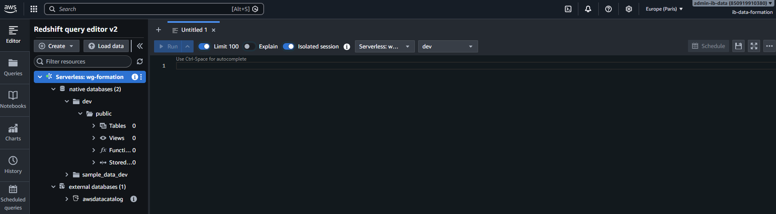Click the Schedule button
The height and width of the screenshot is (214, 776).
708,46
